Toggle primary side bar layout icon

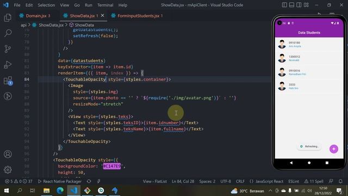284,5
